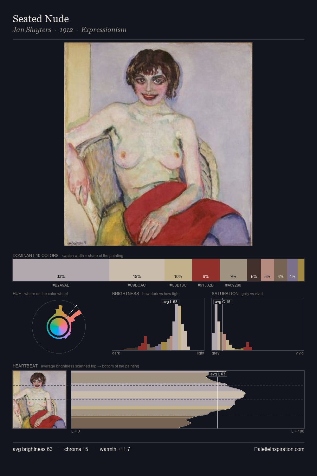This screenshot has height=476, width=317.
Task: Click the SATURATION section heading
Action: pos(225,294)
